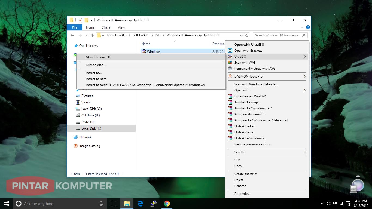The height and width of the screenshot is (209, 372).
Task: Click ISO in the address path
Action: click(158, 35)
